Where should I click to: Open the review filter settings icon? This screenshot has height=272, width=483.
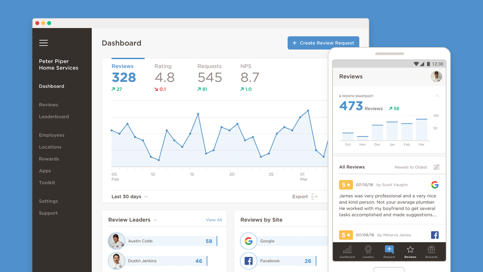coord(436,167)
